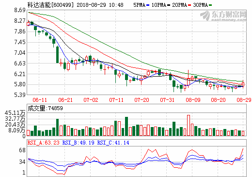Click the red 20PMA legend color marker
The image size is (252, 177).
pyautogui.click(x=189, y=5)
